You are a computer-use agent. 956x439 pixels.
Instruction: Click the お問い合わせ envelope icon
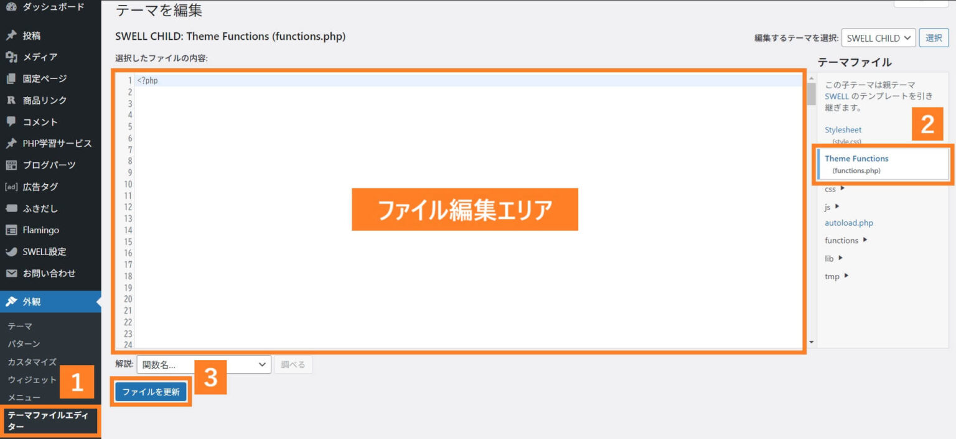[11, 274]
